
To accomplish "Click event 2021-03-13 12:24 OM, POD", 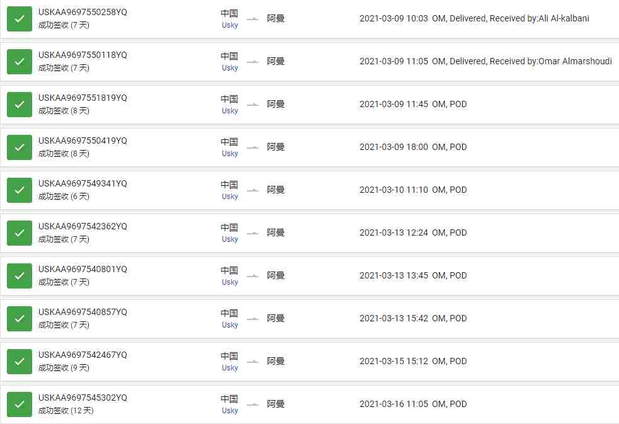I will click(x=413, y=232).
